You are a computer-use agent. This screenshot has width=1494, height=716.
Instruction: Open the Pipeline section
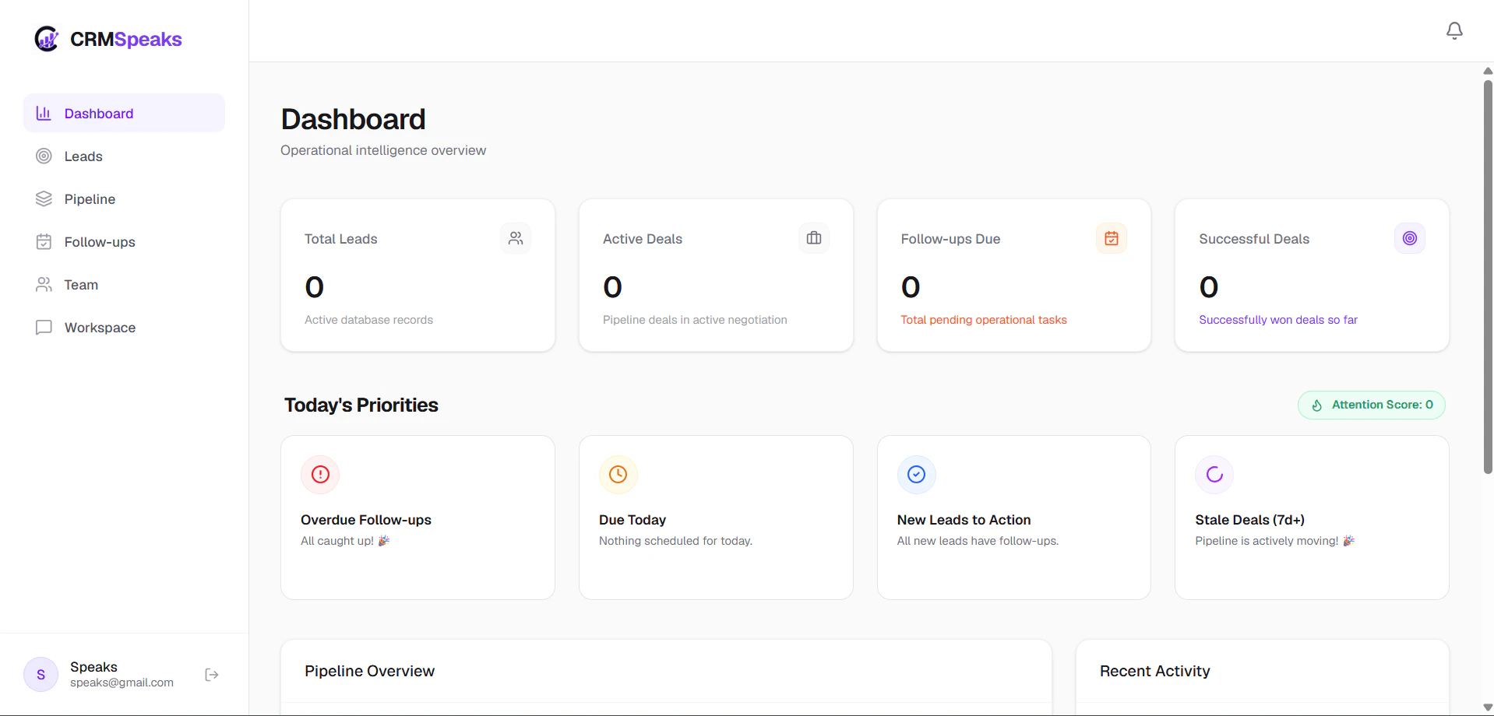(x=125, y=199)
